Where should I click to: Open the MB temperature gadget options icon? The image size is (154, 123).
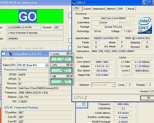(x=68, y=76)
